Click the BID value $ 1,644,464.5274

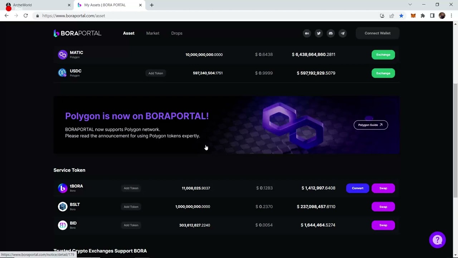pyautogui.click(x=318, y=225)
